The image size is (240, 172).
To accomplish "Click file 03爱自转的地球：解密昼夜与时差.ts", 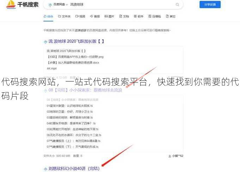I will [70, 117].
